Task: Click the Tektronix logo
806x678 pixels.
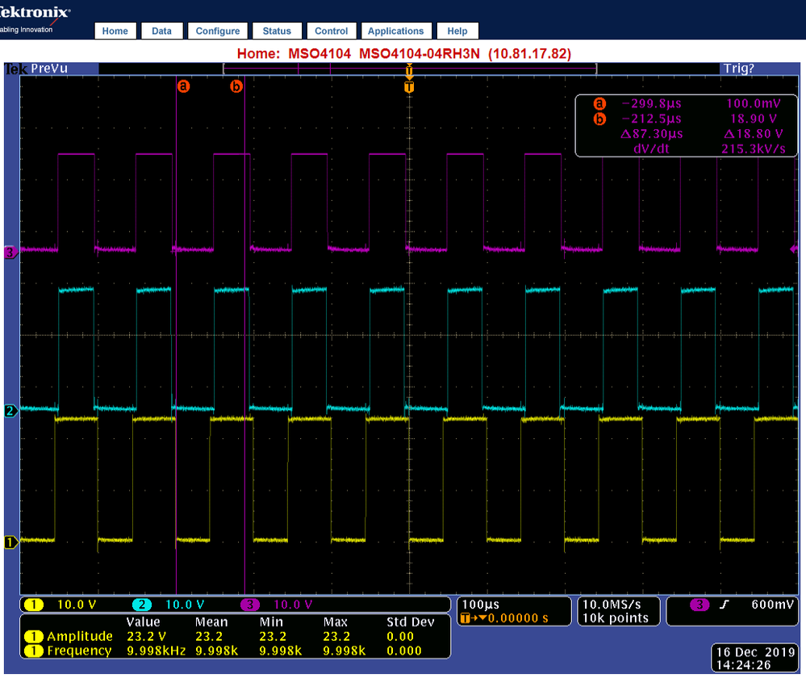Action: tap(34, 14)
